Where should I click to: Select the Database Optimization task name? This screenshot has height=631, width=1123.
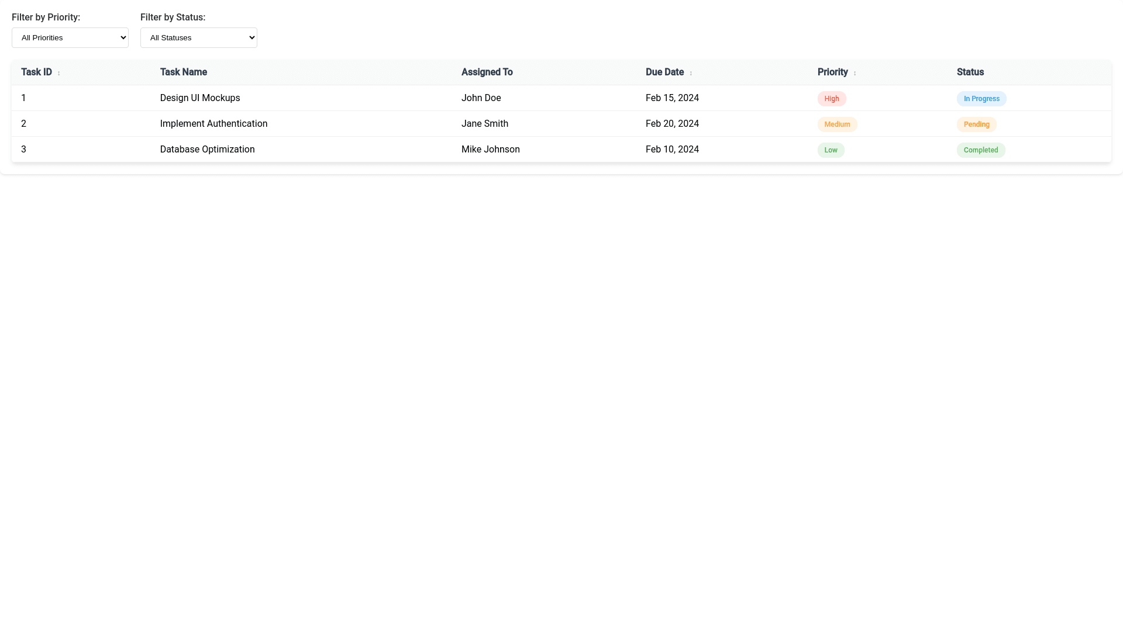coord(207,149)
